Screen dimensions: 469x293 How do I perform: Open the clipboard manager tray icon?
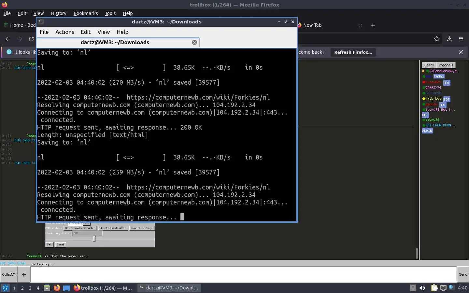[x=434, y=288]
